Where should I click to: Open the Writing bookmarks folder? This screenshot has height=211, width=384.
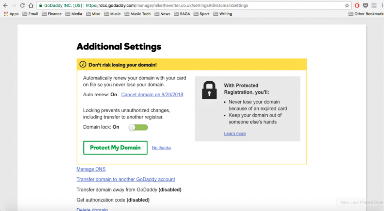point(223,14)
